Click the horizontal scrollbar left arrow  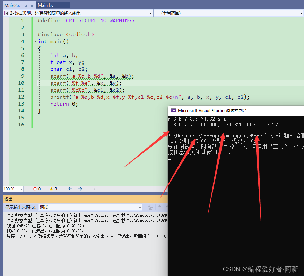[94, 189]
